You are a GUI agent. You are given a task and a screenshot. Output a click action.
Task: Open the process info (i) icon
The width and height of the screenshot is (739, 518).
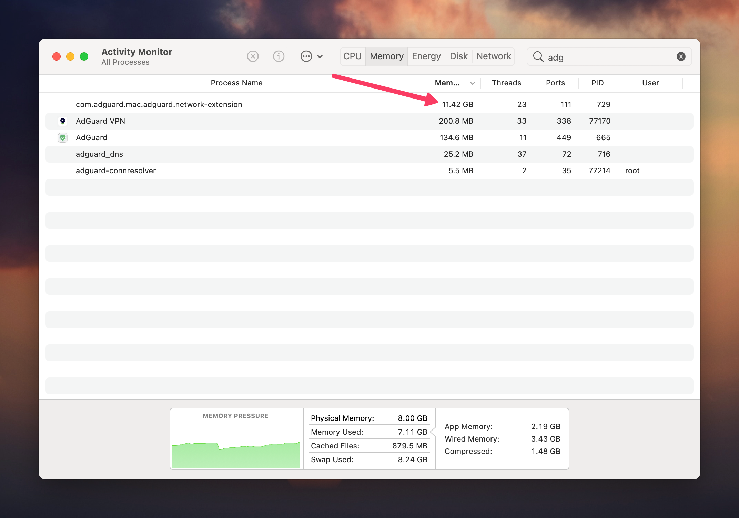tap(279, 56)
